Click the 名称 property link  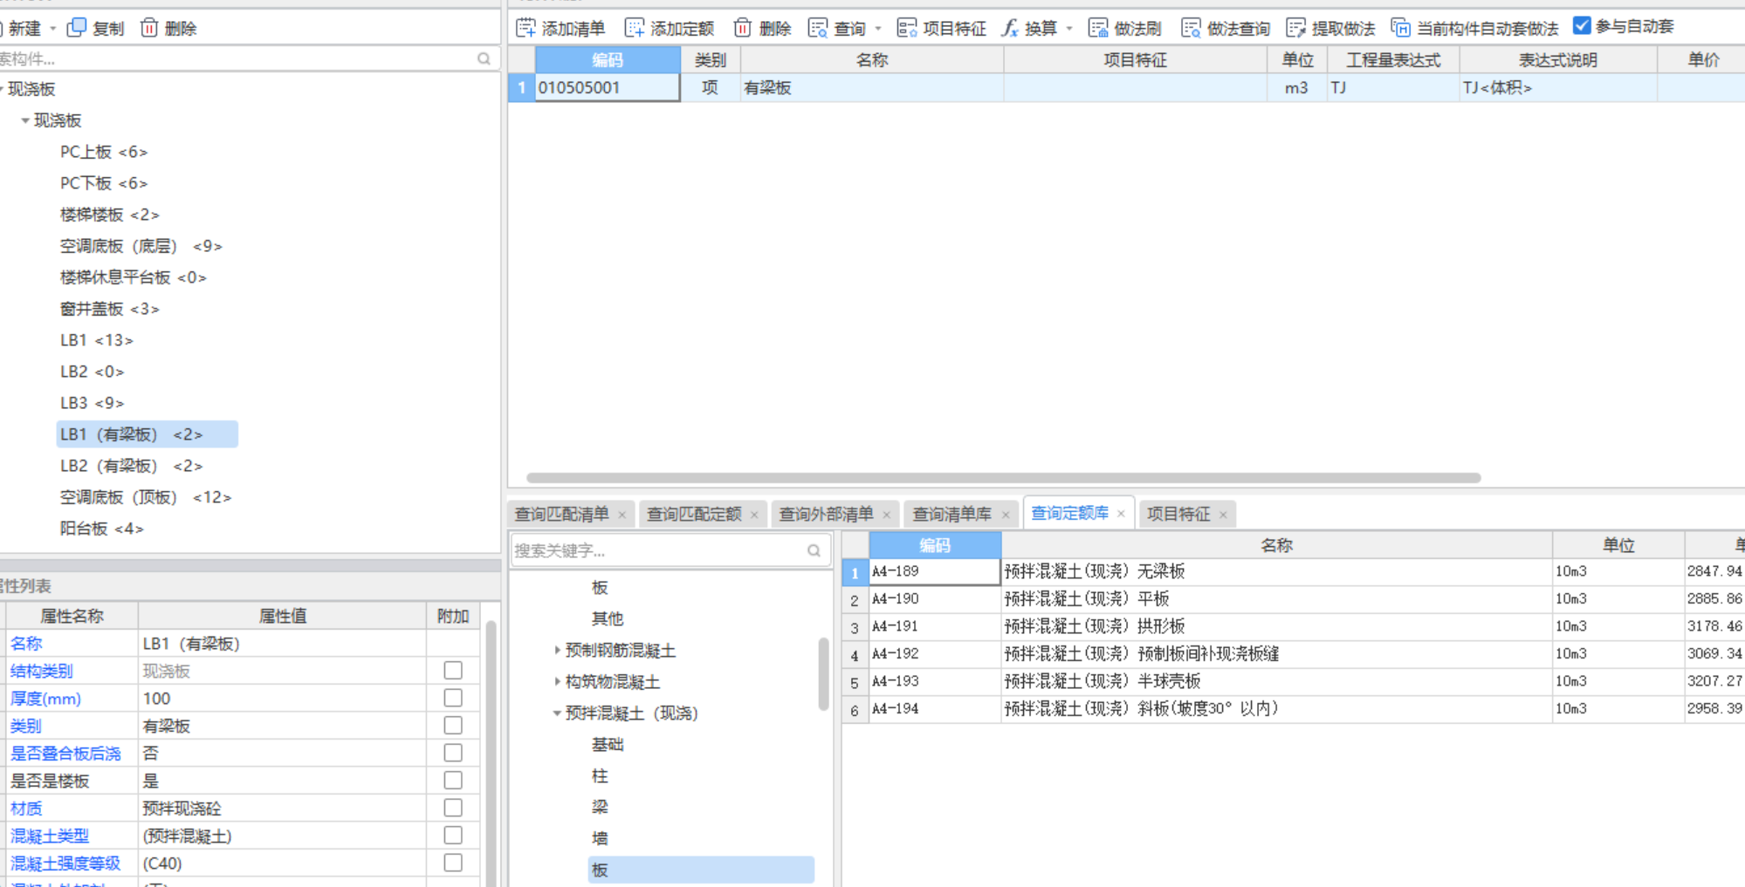click(26, 643)
